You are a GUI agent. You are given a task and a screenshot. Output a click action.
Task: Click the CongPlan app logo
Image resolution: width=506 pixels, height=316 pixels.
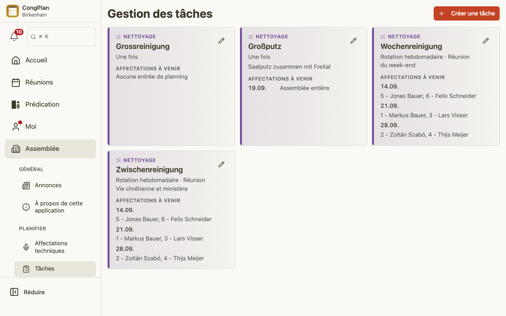pos(13,11)
